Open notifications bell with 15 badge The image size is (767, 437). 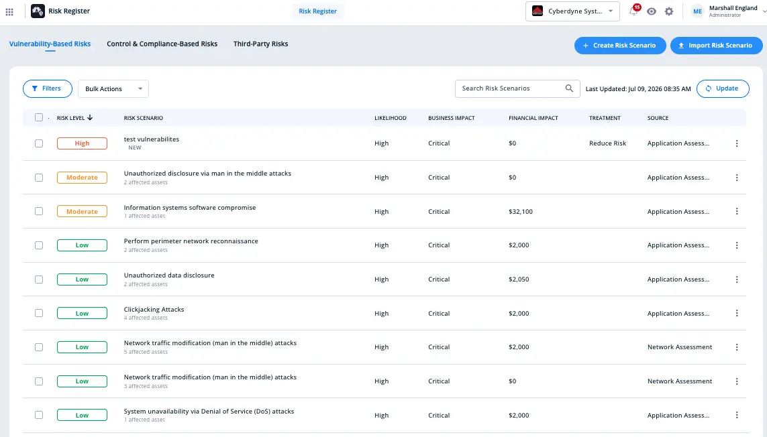(x=634, y=11)
